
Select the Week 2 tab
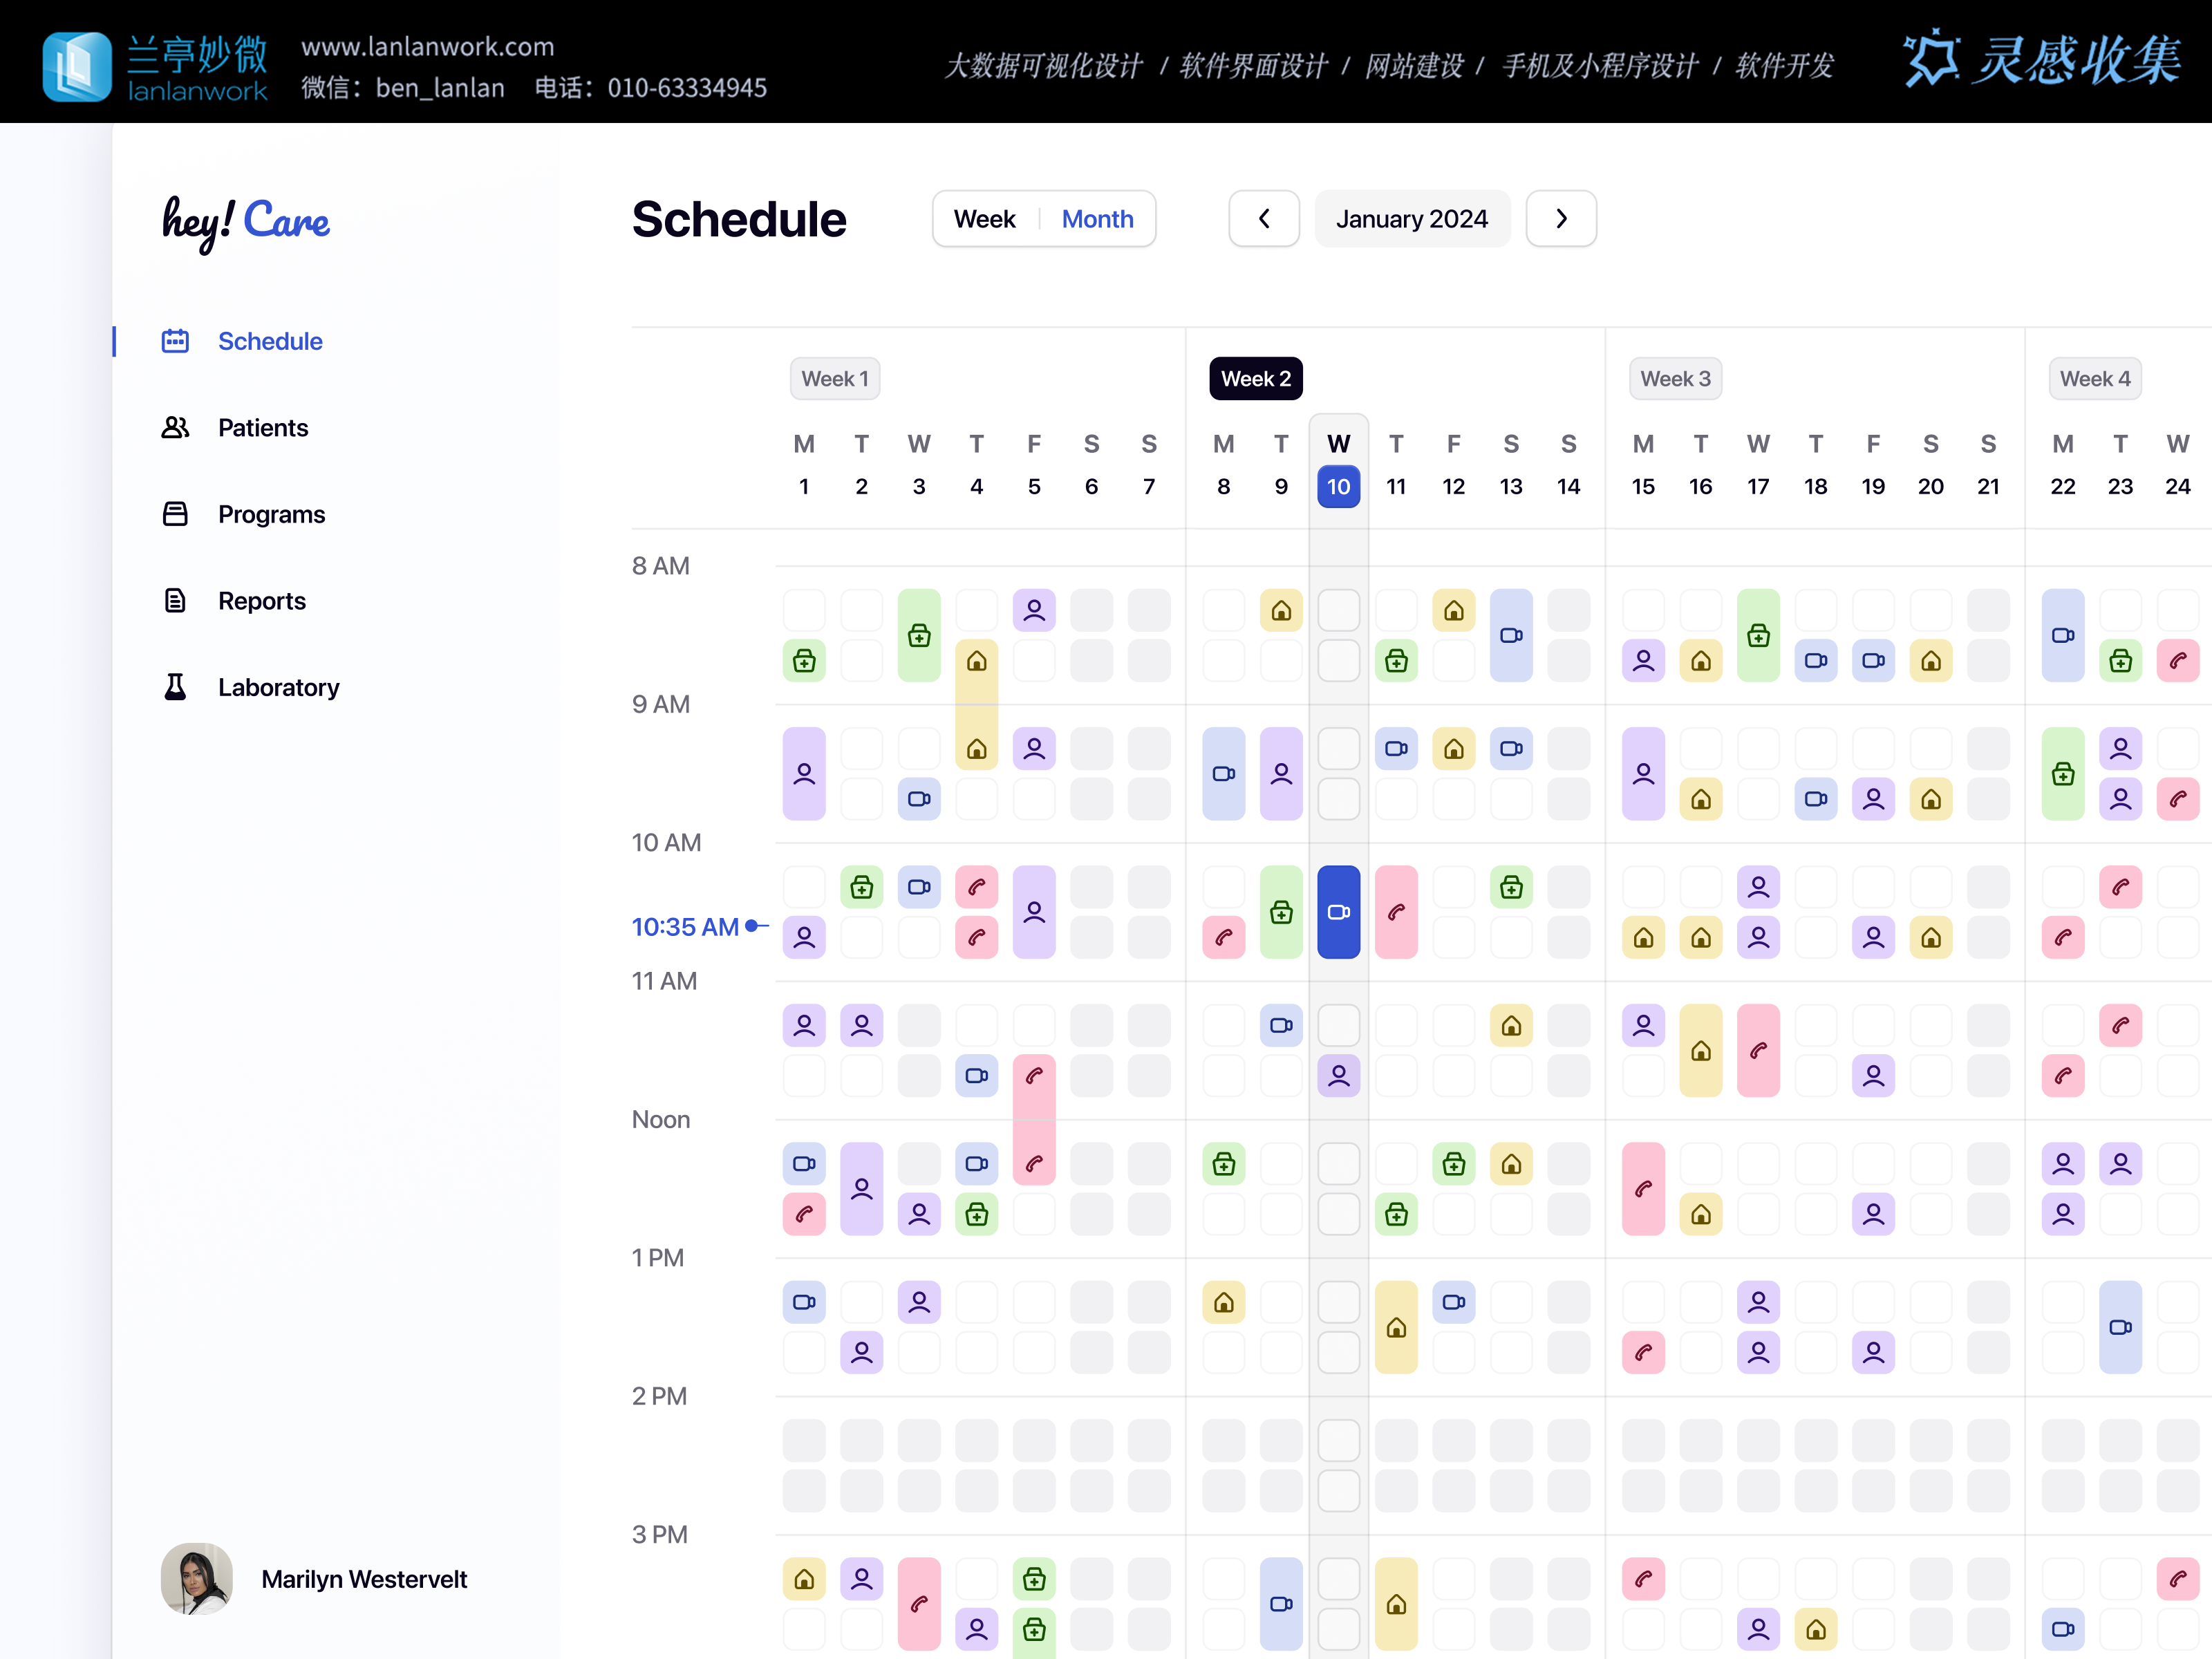click(x=1255, y=379)
